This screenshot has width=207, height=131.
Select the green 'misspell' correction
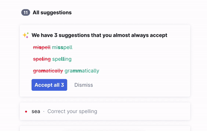pyautogui.click(x=62, y=47)
